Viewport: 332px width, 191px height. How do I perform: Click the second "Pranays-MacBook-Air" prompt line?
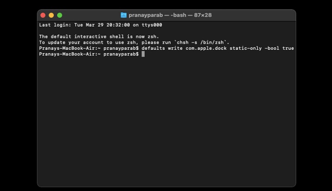click(x=67, y=54)
